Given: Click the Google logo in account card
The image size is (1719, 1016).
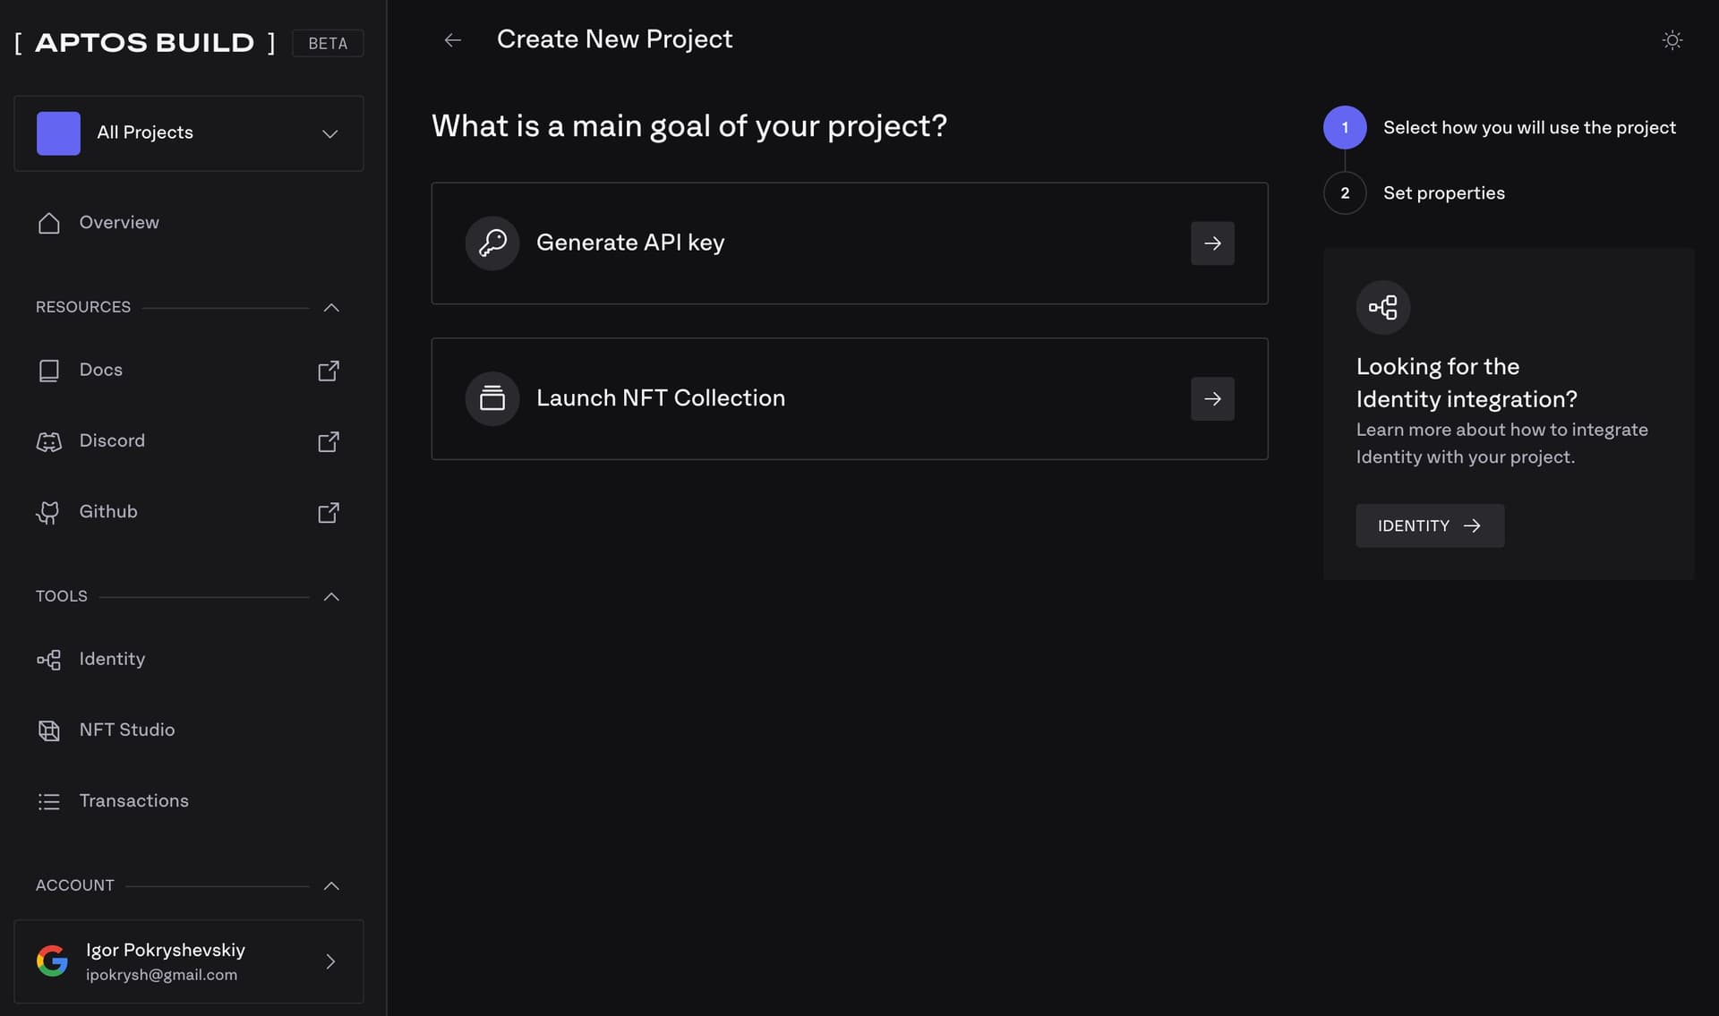Looking at the screenshot, I should pyautogui.click(x=52, y=961).
